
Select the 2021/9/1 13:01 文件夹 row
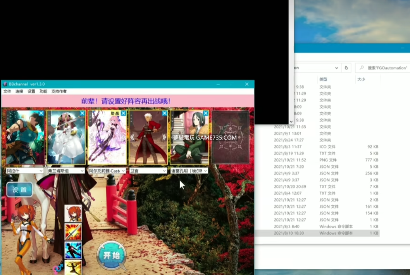point(317,133)
